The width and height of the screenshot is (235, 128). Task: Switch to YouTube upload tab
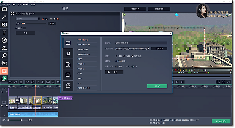pyautogui.click(x=68, y=86)
